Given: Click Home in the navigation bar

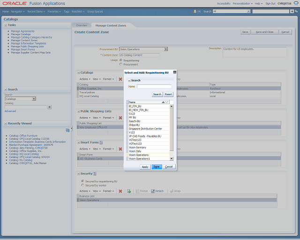Looking at the screenshot, I should 6,11.
